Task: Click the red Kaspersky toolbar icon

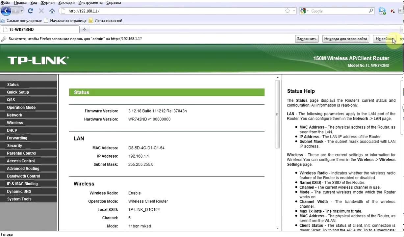Action: [392, 11]
